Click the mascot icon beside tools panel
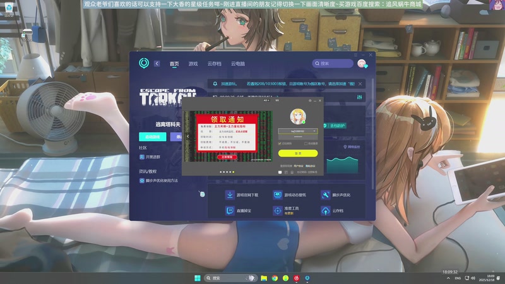Screen dimensions: 505x284 point(202,194)
